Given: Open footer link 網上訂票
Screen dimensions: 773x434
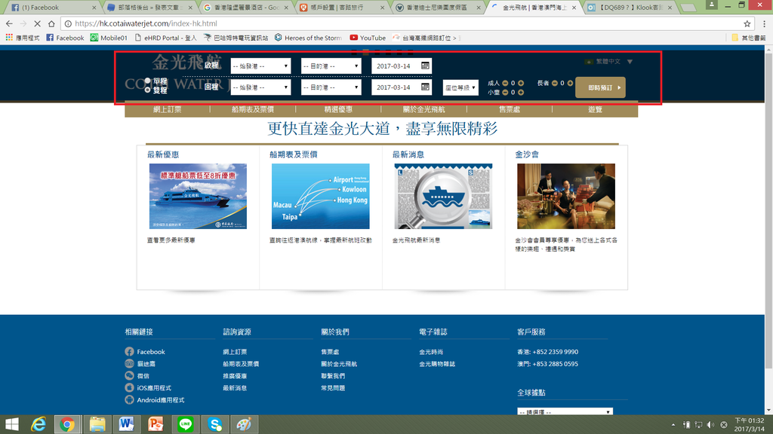Looking at the screenshot, I should (x=235, y=352).
